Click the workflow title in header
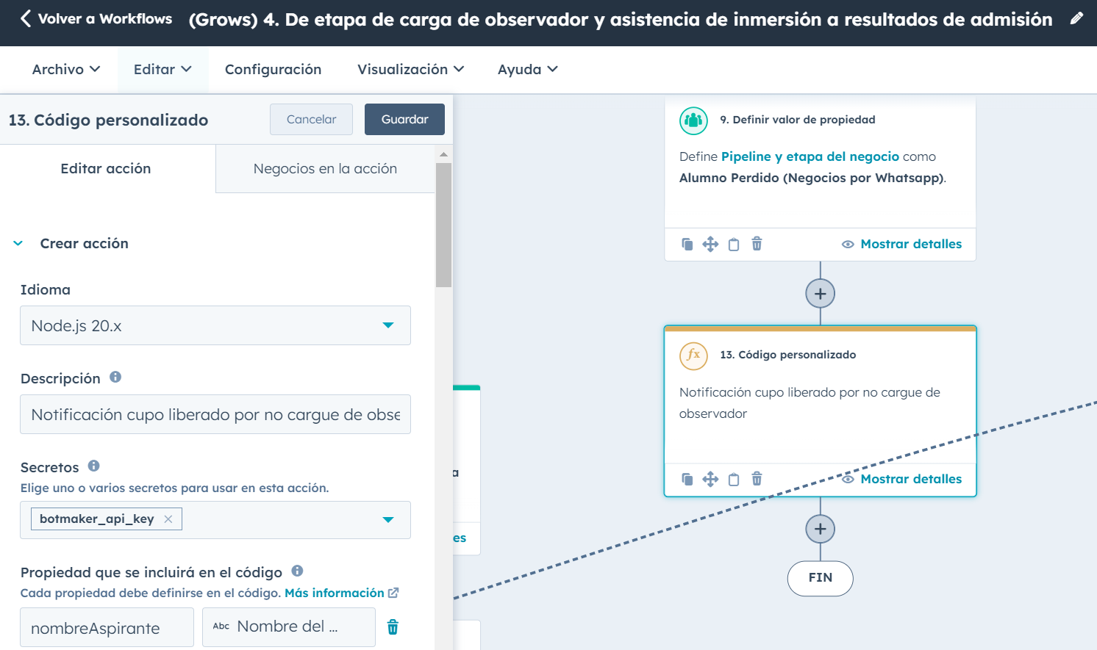 (x=621, y=20)
